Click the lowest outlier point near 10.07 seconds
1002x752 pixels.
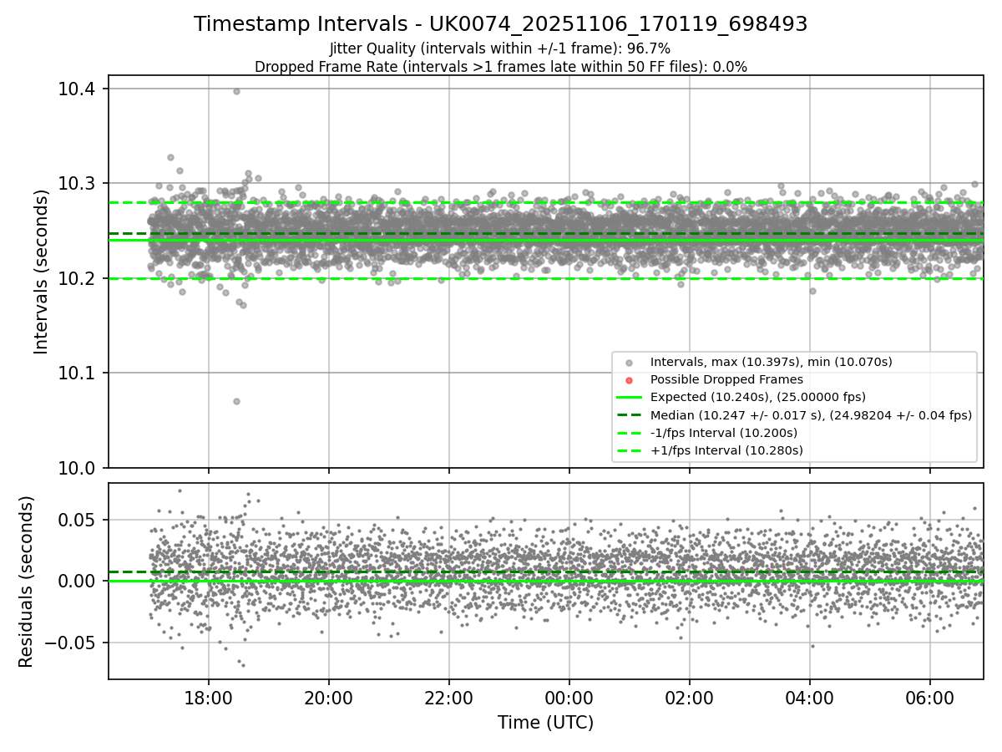pyautogui.click(x=236, y=401)
